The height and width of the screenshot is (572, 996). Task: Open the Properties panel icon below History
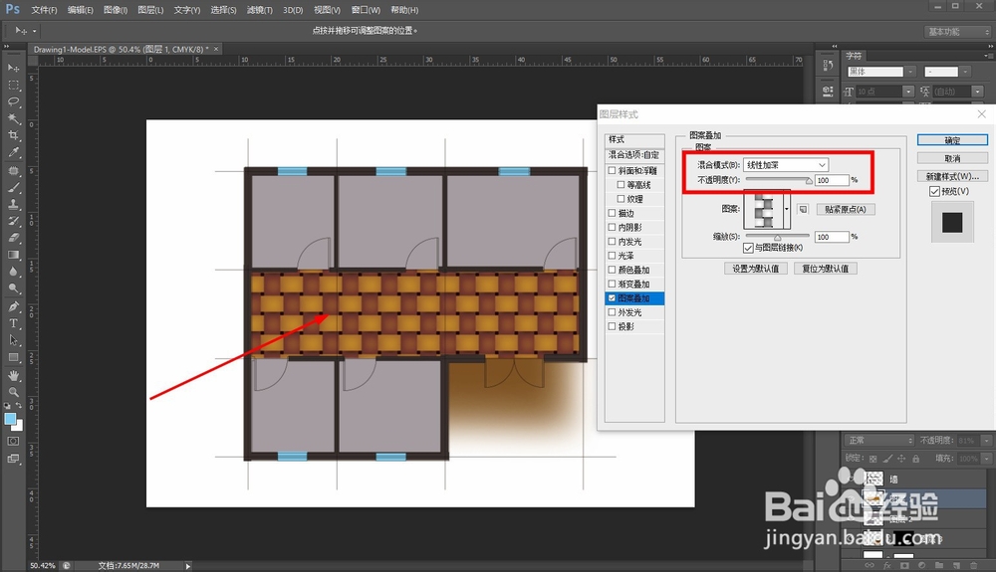pos(828,91)
